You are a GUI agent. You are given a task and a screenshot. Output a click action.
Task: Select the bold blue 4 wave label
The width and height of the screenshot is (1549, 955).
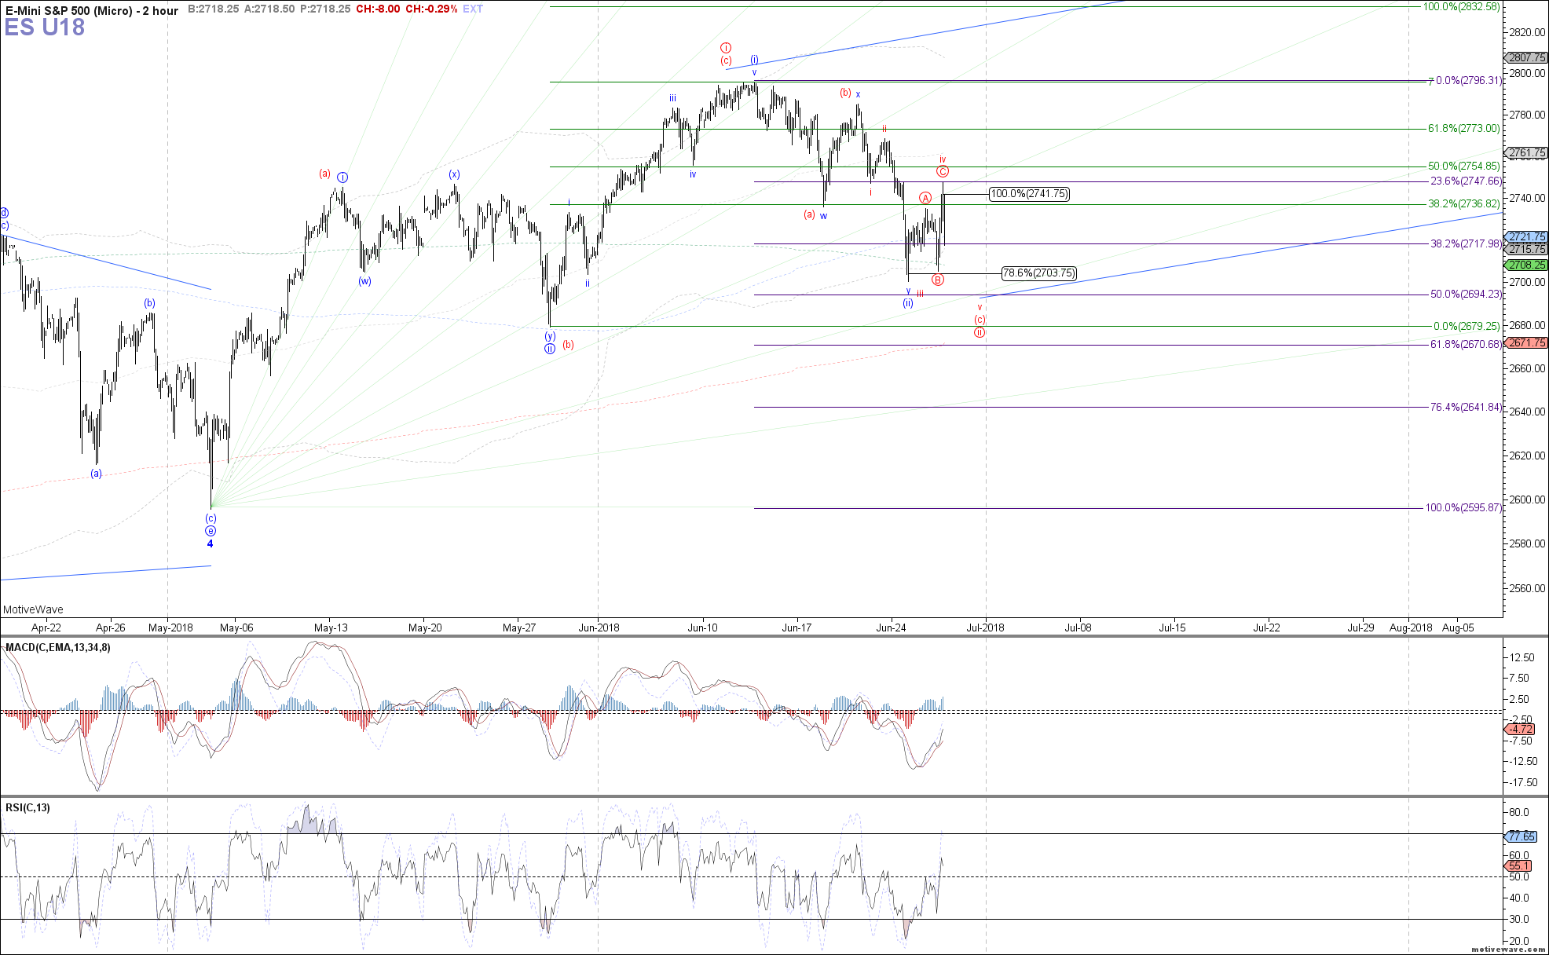click(210, 544)
